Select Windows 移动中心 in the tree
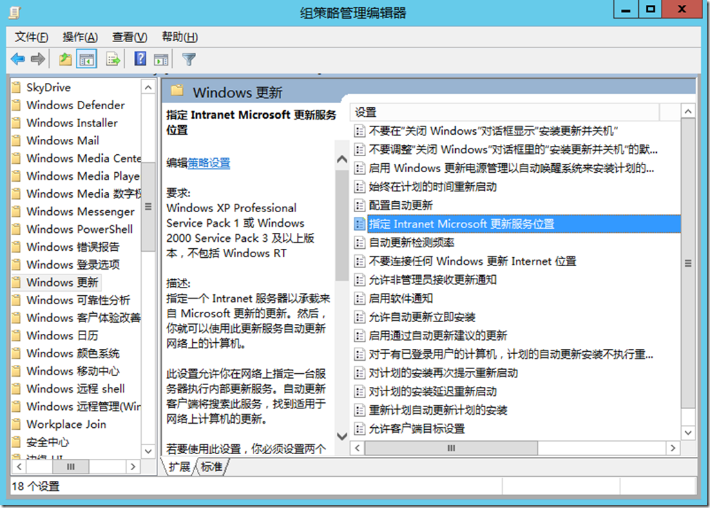The height and width of the screenshot is (508, 710). tap(73, 370)
